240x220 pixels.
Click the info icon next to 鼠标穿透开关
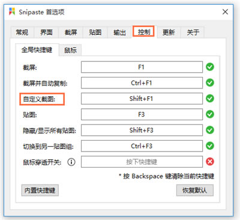71,162
